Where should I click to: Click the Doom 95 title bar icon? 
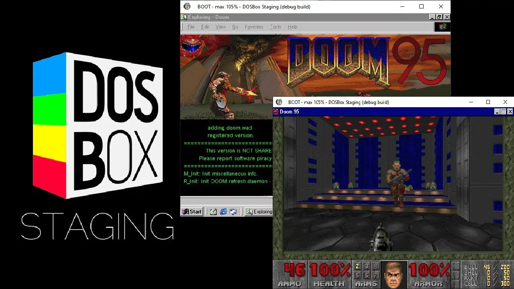(x=276, y=112)
